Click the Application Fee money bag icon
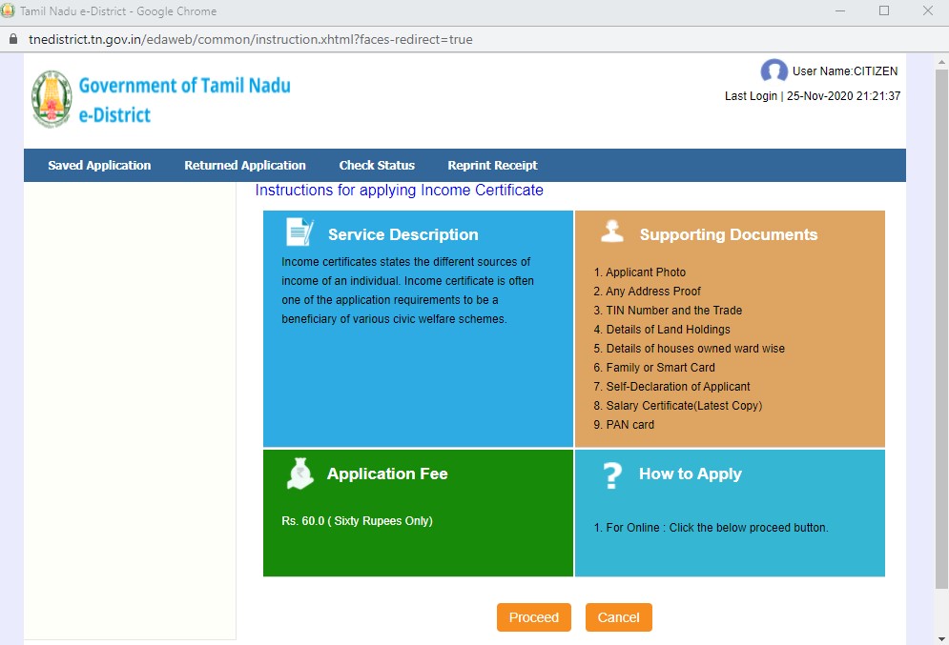Image resolution: width=949 pixels, height=645 pixels. click(299, 473)
